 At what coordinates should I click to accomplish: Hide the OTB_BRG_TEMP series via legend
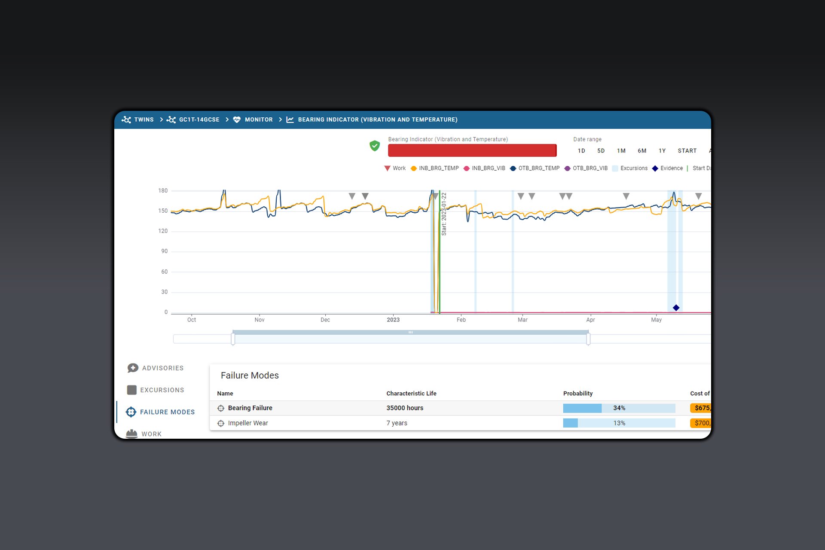[534, 168]
